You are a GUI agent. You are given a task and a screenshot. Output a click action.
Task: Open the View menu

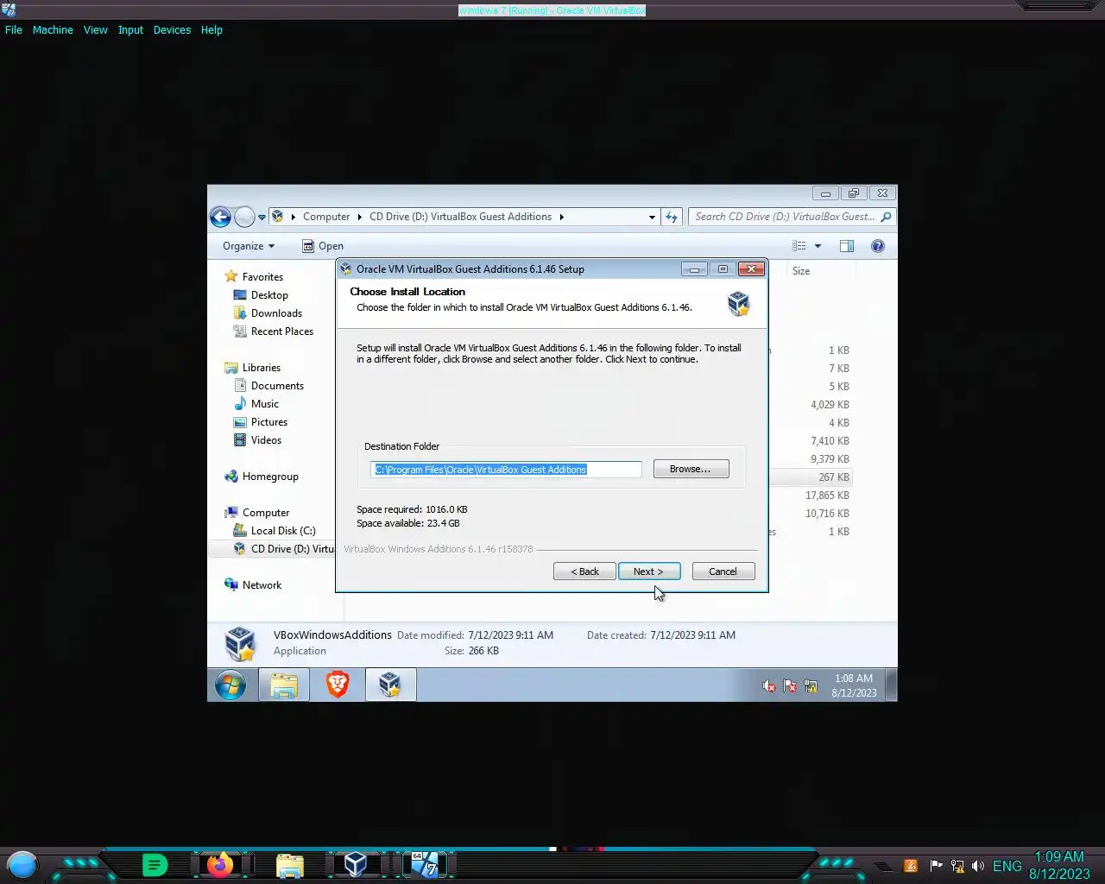click(95, 29)
